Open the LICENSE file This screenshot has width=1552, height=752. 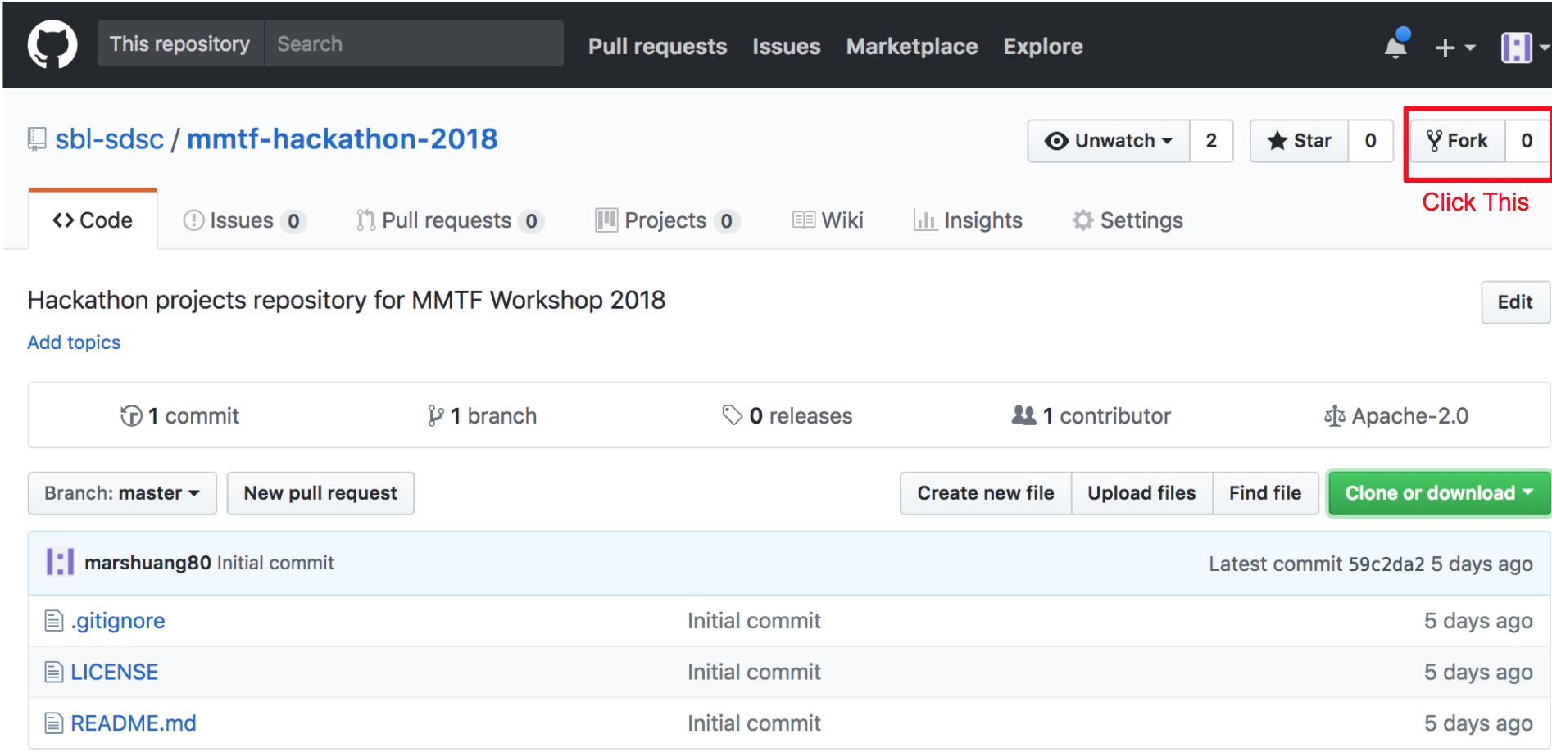(x=114, y=672)
